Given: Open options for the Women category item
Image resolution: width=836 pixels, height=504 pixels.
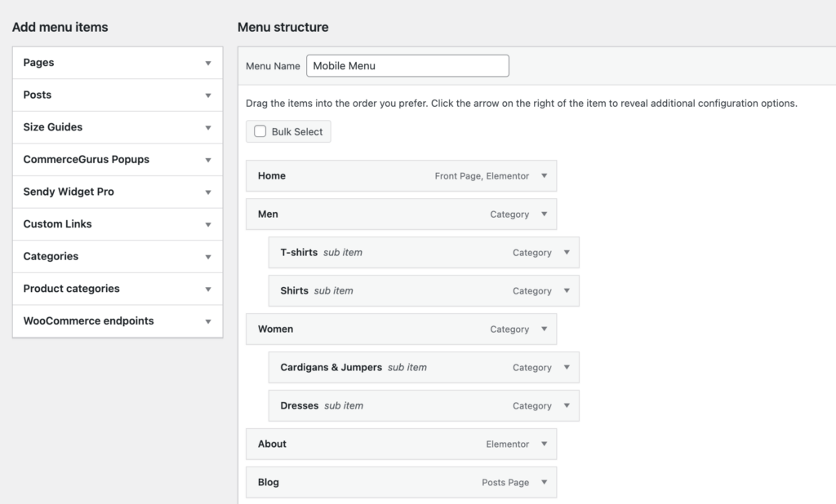Looking at the screenshot, I should [545, 329].
